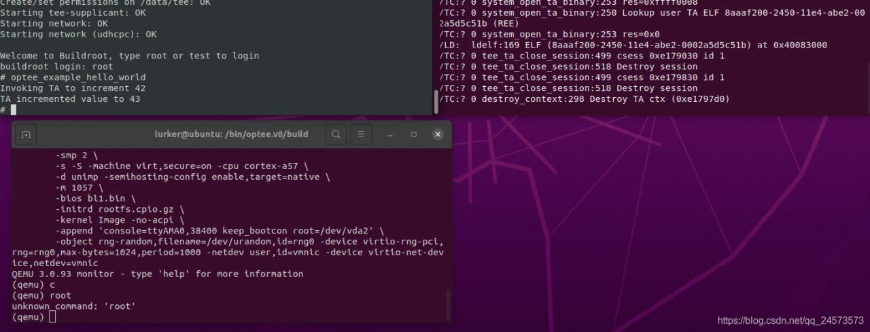Screen dimensions: 870x332
Task: Click 'TA incremented value to 43' line
Action: (70, 99)
